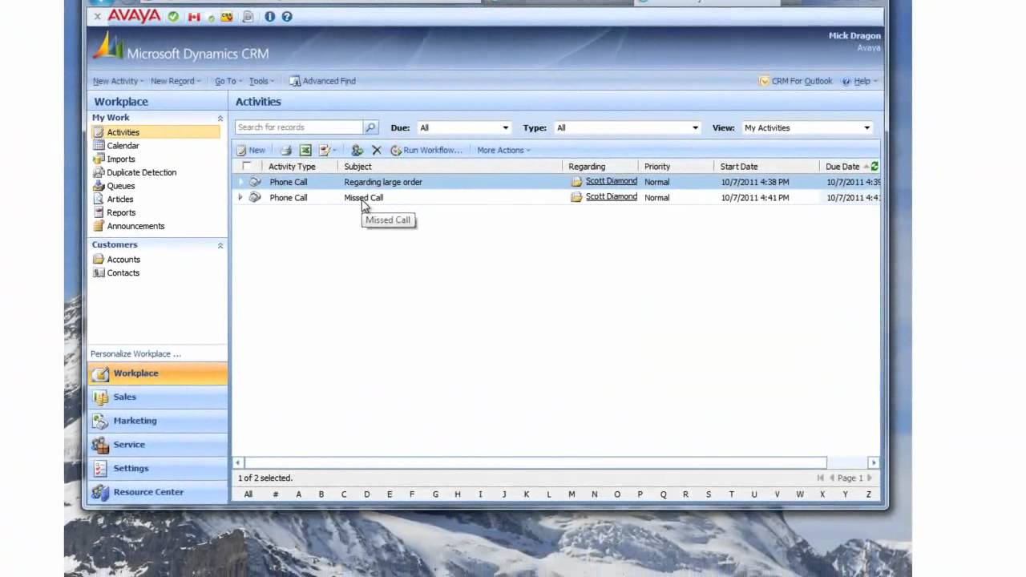Screen dimensions: 1026x577
Task: Open the blue question mark help icon
Action: click(x=287, y=16)
